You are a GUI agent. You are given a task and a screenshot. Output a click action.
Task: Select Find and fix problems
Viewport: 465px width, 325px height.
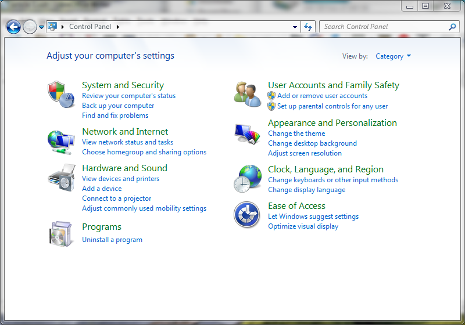coord(115,115)
